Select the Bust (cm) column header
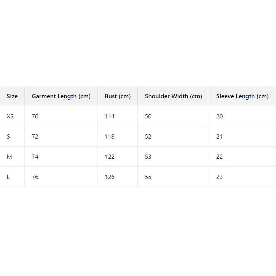The width and height of the screenshot is (276, 276). click(x=118, y=96)
